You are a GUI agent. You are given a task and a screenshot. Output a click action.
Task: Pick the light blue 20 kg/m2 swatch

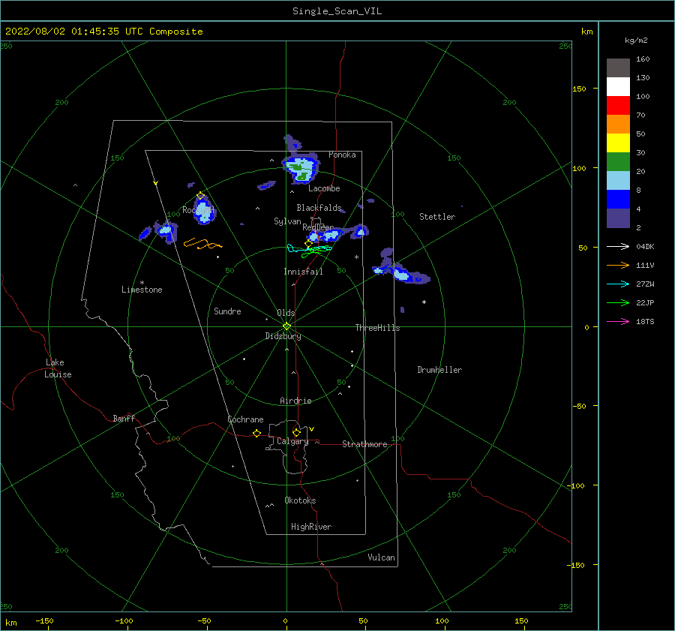tap(618, 181)
